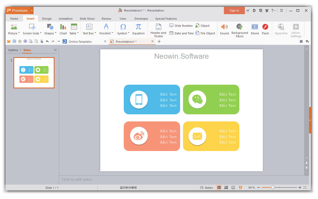The width and height of the screenshot is (318, 199).
Task: Switch to the Design ribbon tab
Action: click(47, 18)
